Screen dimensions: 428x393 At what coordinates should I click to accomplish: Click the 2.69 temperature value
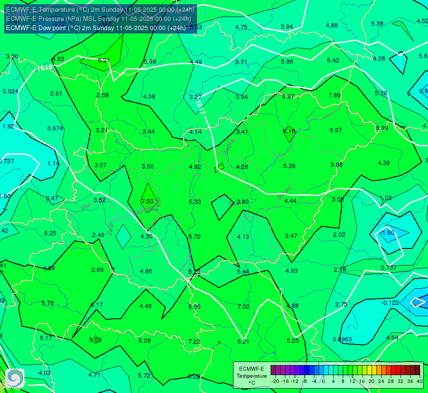pos(97,270)
